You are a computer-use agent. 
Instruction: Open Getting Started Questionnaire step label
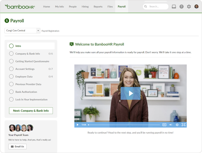(x=32, y=61)
